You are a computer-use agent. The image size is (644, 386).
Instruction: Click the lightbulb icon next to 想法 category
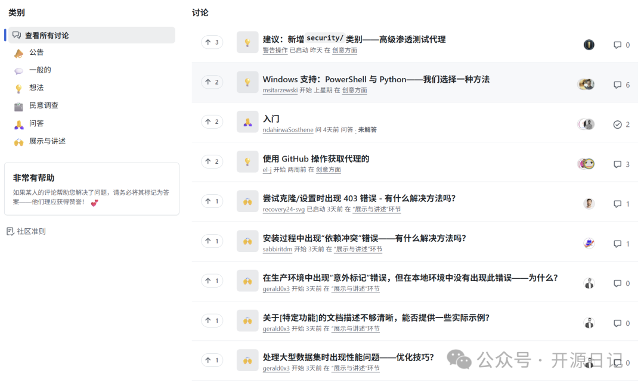[18, 88]
